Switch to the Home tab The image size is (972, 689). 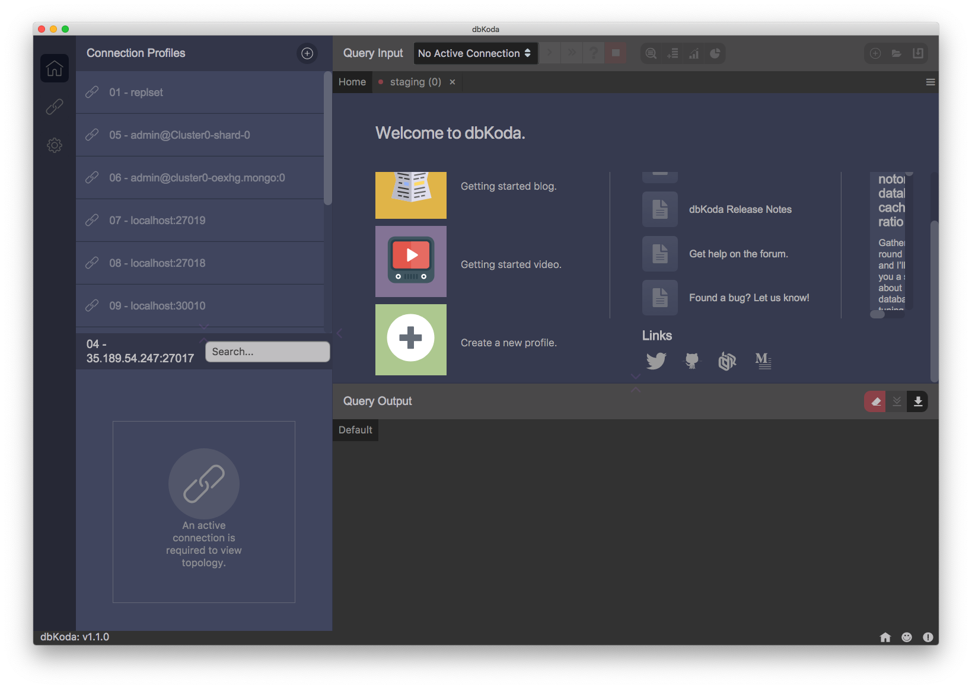(352, 82)
